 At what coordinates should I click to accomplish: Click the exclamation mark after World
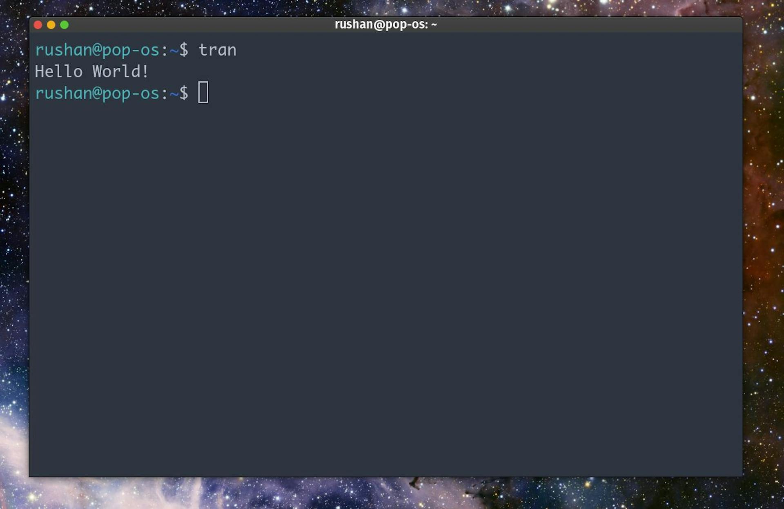coord(145,71)
